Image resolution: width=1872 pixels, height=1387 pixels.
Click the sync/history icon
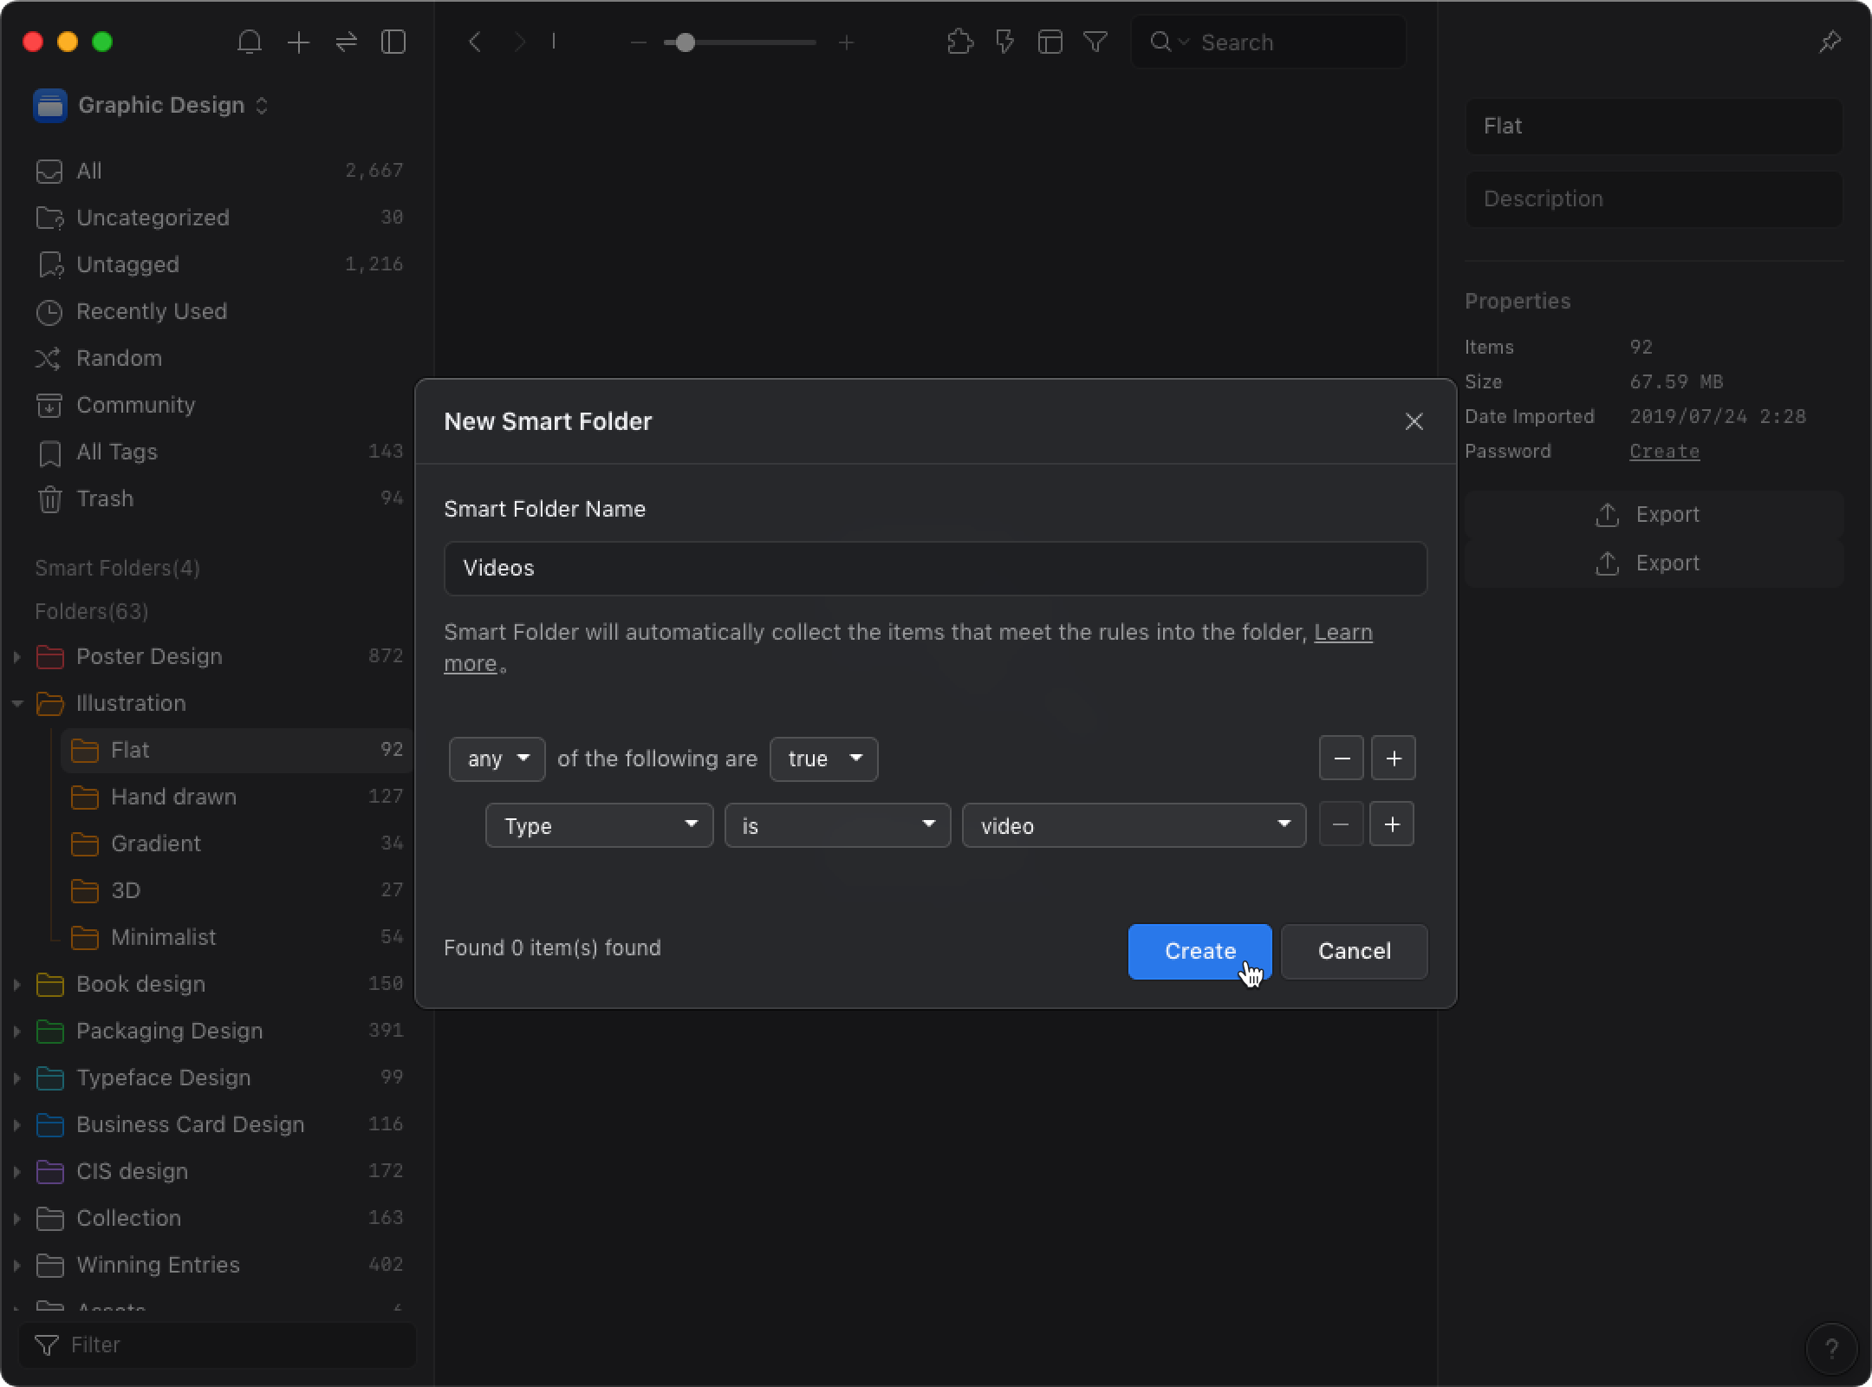click(x=347, y=41)
